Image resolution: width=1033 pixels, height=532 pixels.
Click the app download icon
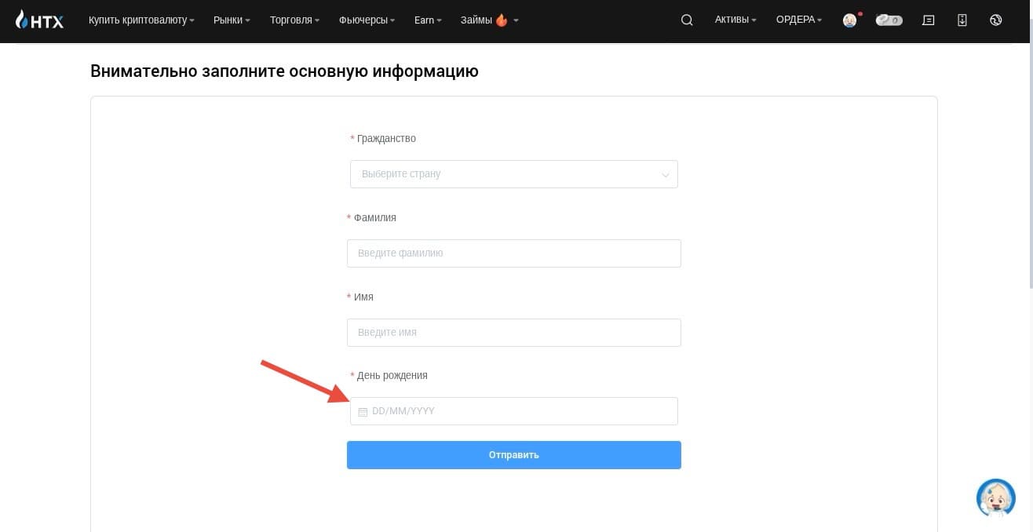(962, 20)
